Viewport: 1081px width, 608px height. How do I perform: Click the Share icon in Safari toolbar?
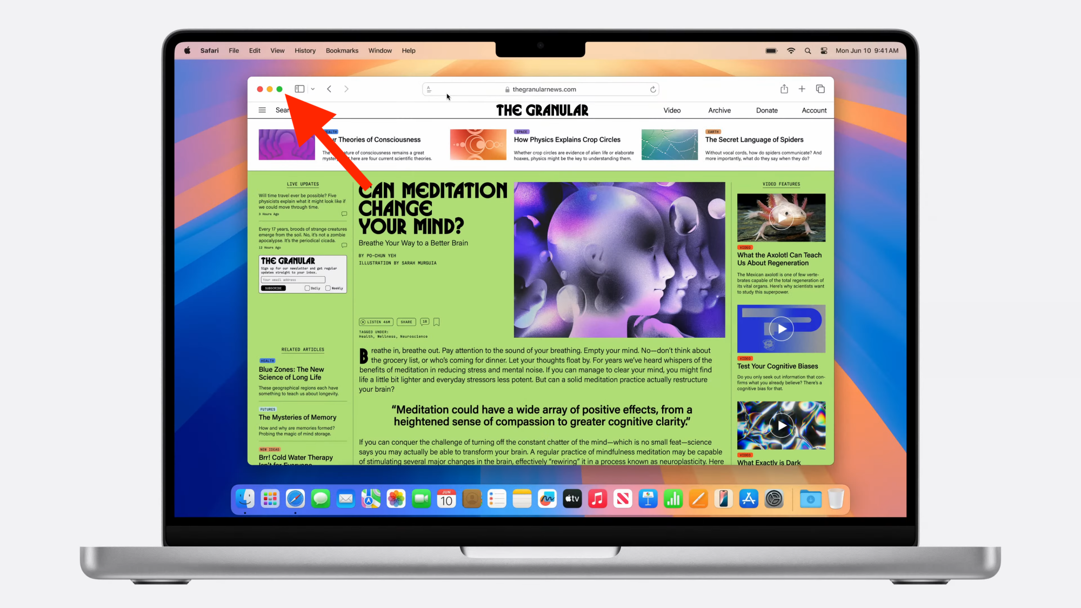pos(784,88)
